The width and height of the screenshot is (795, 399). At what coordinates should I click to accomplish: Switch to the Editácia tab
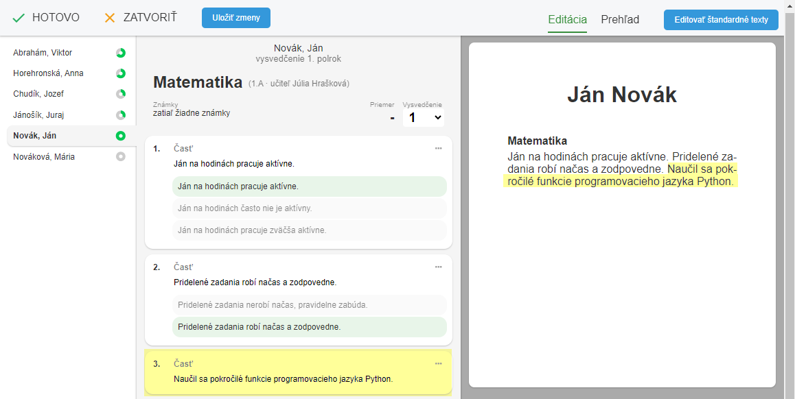pyautogui.click(x=567, y=20)
